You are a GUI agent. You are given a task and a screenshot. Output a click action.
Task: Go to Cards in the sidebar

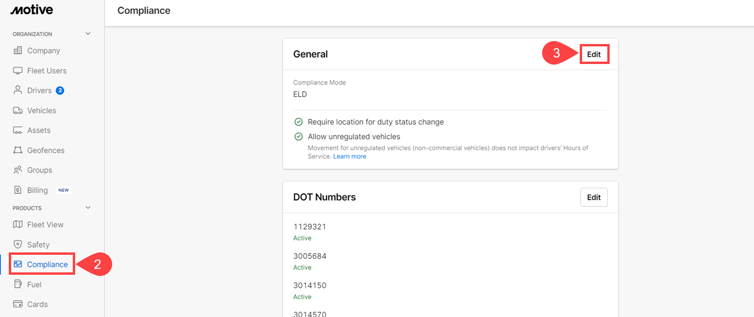[x=38, y=304]
